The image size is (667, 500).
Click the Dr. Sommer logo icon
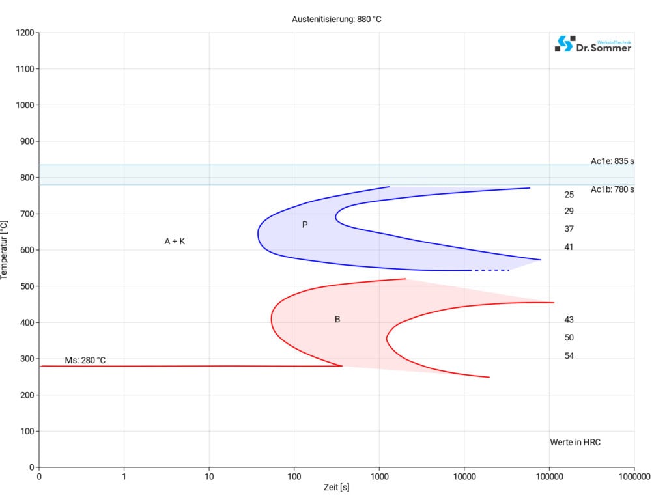click(x=565, y=44)
